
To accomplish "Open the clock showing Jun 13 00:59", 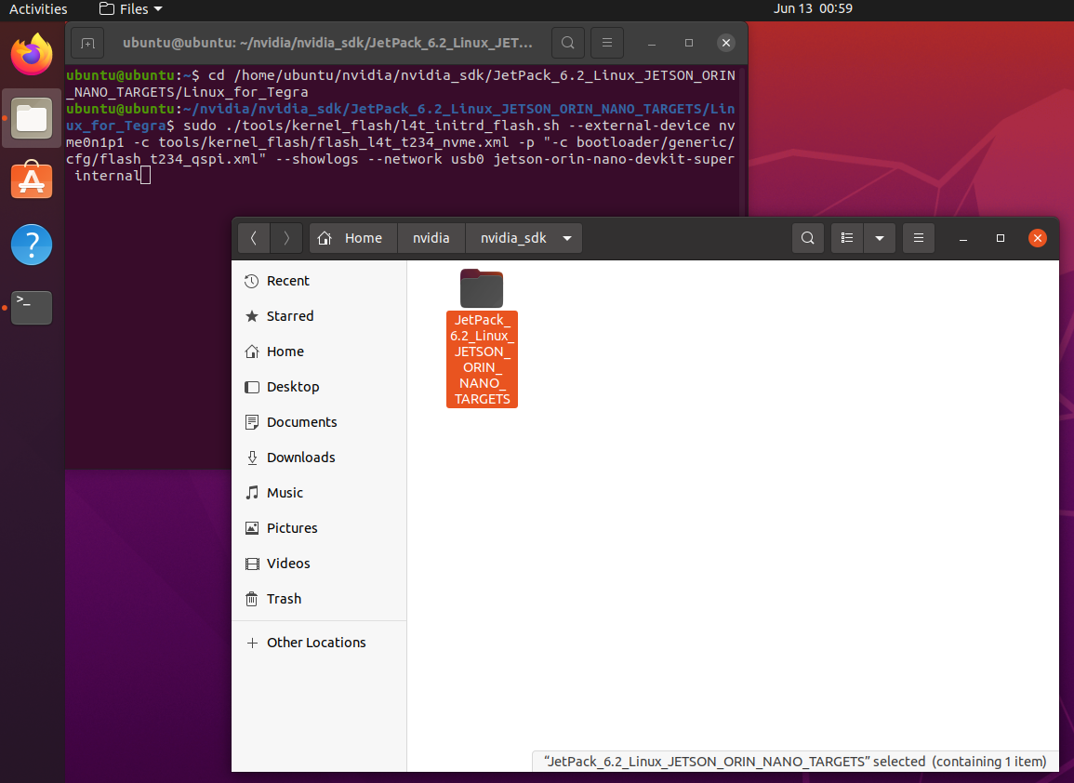I will (813, 9).
